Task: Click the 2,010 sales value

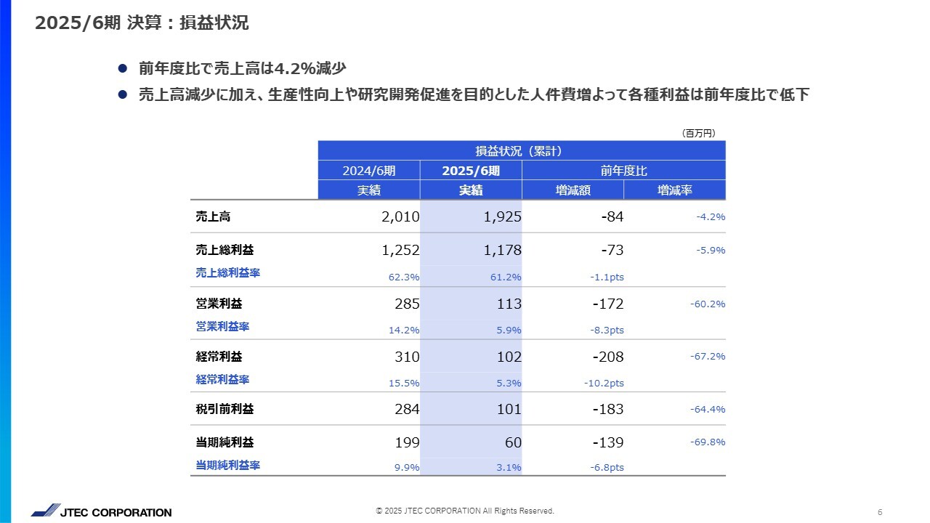Action: tap(400, 217)
